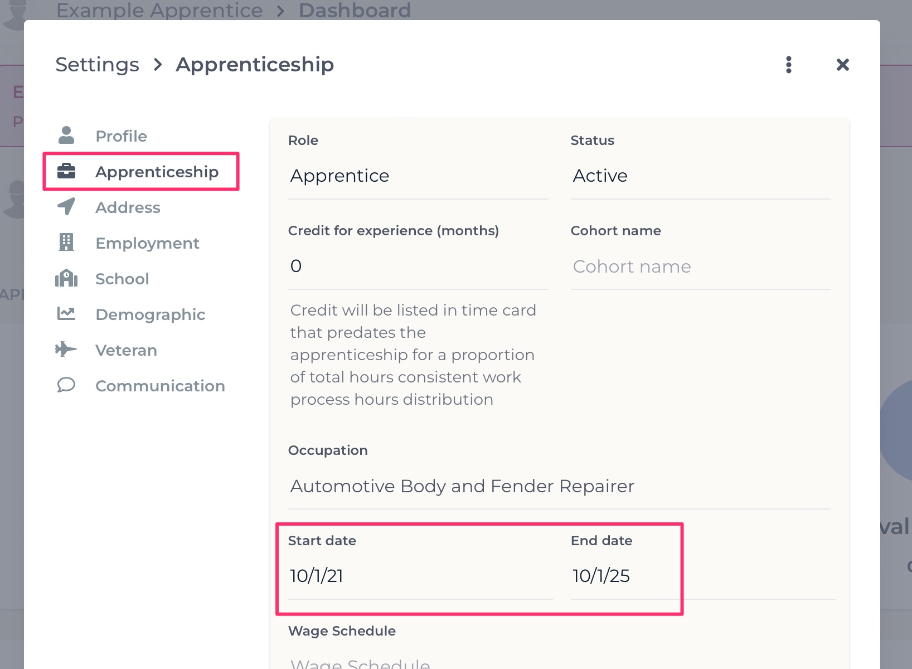The height and width of the screenshot is (669, 912).
Task: Open the Occupation field Automotive Body Repairer
Action: [x=559, y=487]
